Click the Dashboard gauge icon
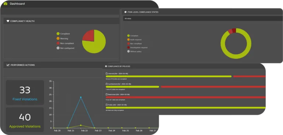 point(6,4)
